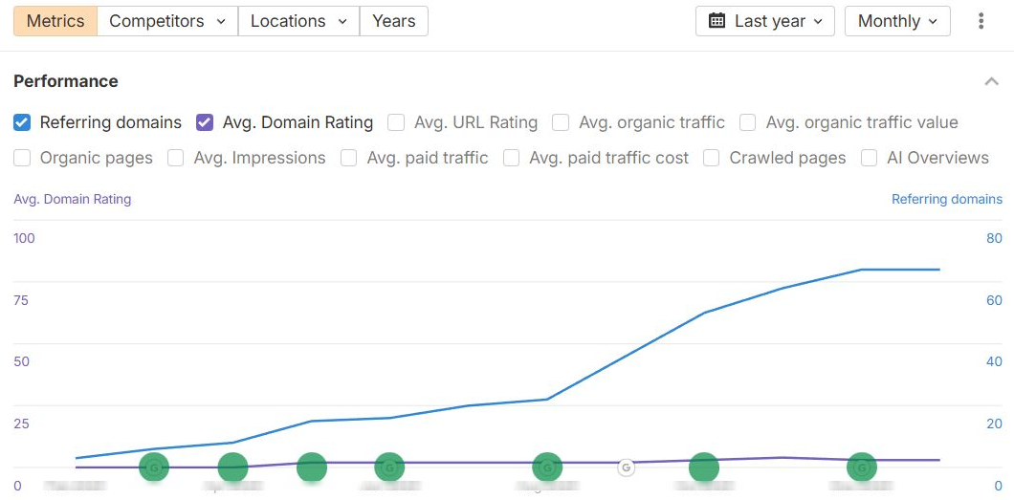Viewport: 1014px width, 500px height.
Task: Click the leftmost green Google update marker
Action: click(x=154, y=467)
